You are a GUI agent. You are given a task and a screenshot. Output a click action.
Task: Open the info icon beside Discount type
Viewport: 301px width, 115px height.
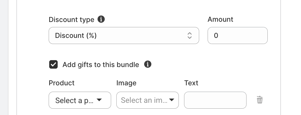101,19
